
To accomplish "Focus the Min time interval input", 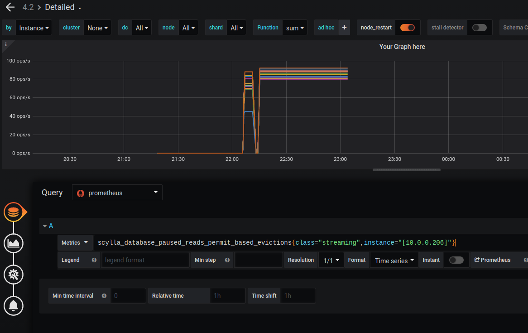I will 128,295.
